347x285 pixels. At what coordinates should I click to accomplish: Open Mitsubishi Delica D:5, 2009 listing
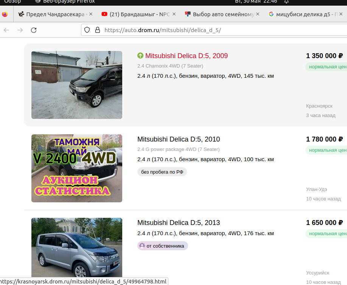click(187, 56)
